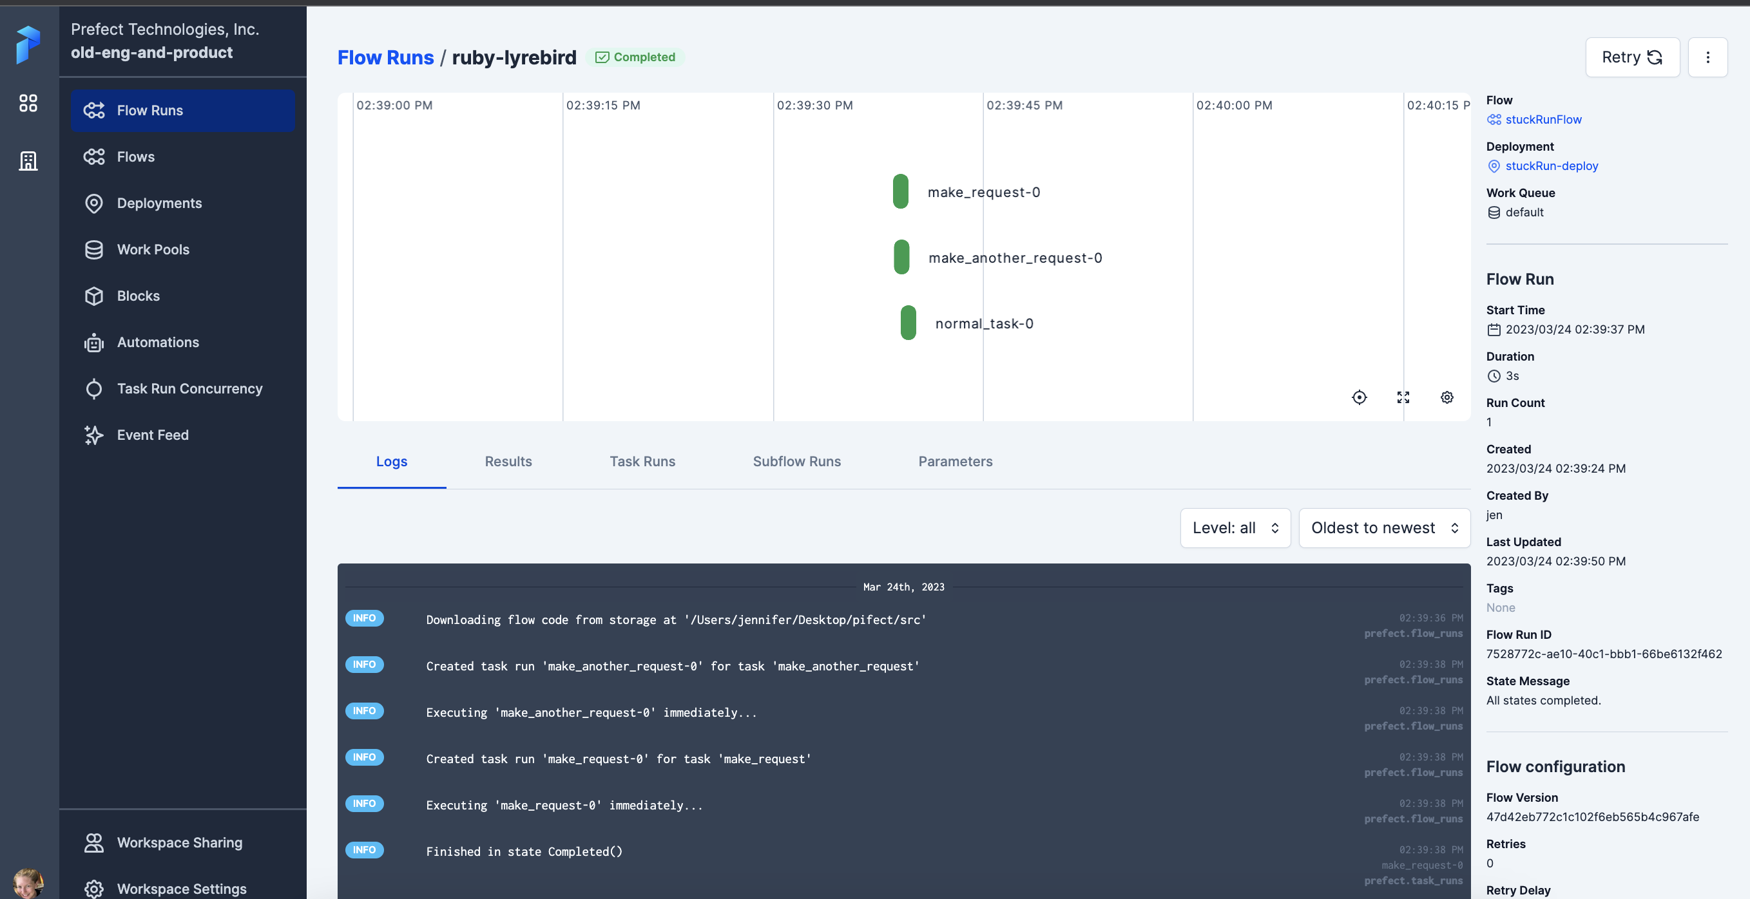
Task: Open the stuckRun-deploy deployment link
Action: click(x=1552, y=166)
